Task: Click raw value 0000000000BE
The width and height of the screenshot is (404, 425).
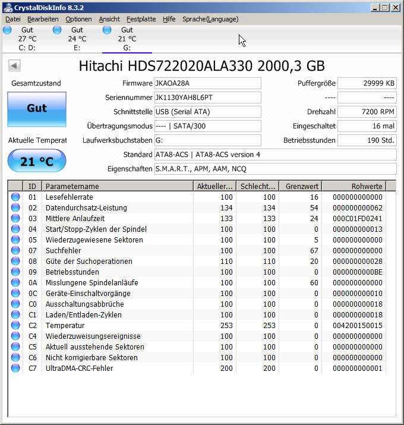Action: pos(358,272)
